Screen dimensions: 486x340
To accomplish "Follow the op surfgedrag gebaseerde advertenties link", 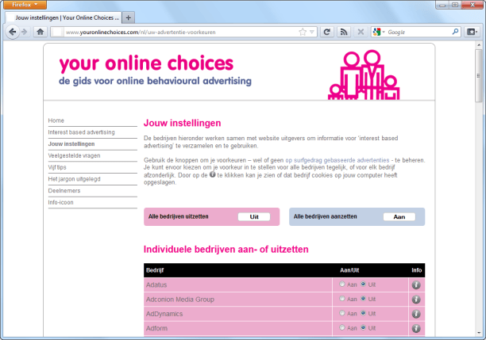I will [x=337, y=160].
